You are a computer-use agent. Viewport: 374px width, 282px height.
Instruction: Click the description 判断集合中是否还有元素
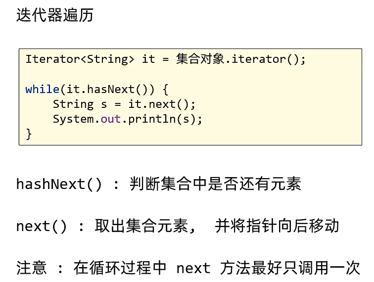tap(215, 185)
